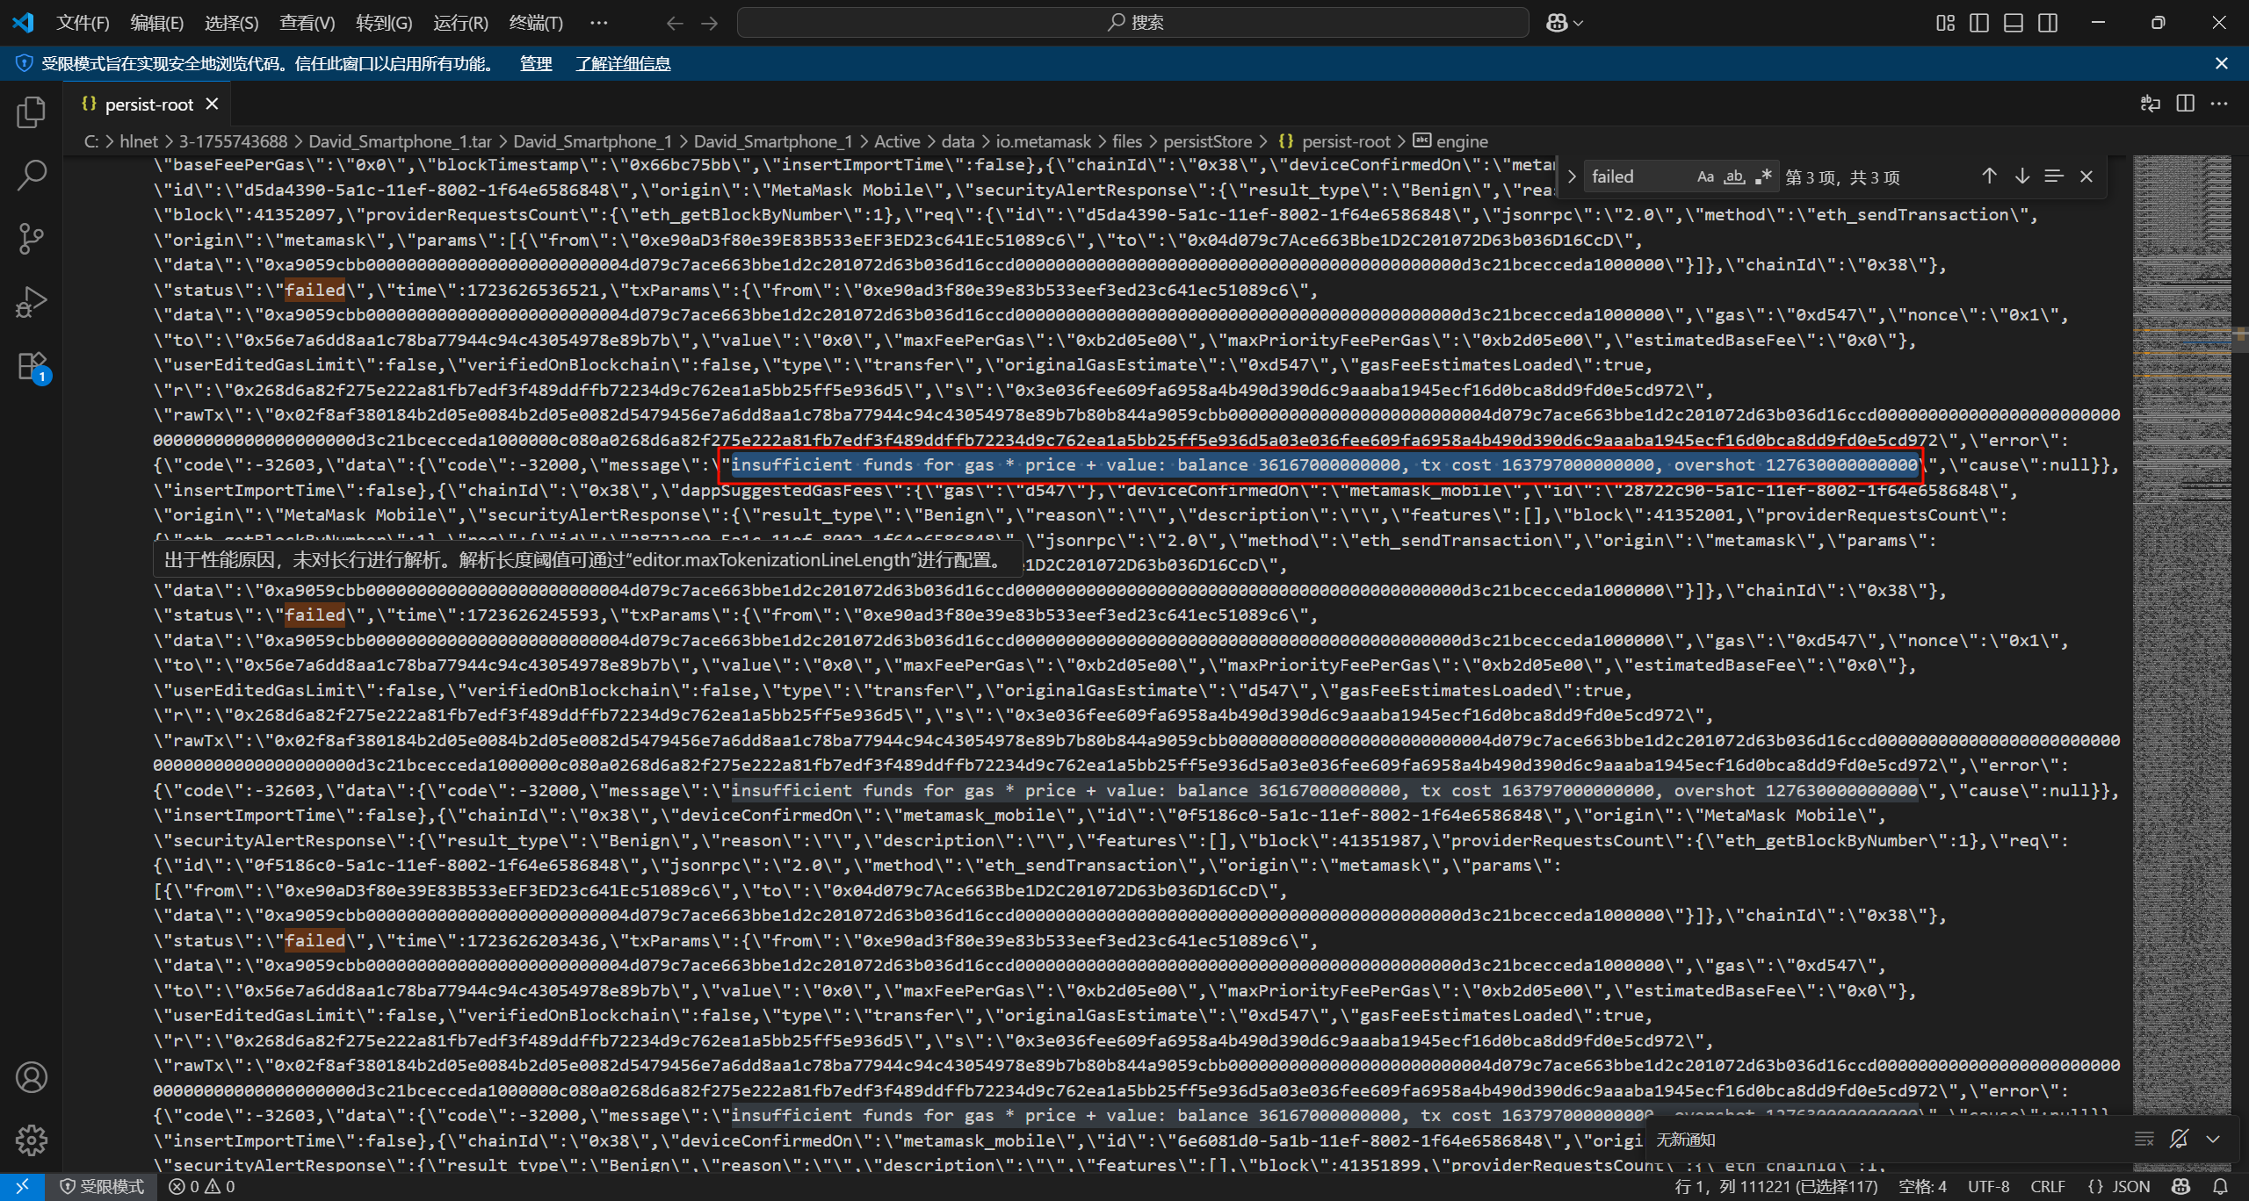Open the Source Control view
The image size is (2249, 1201).
click(x=32, y=239)
